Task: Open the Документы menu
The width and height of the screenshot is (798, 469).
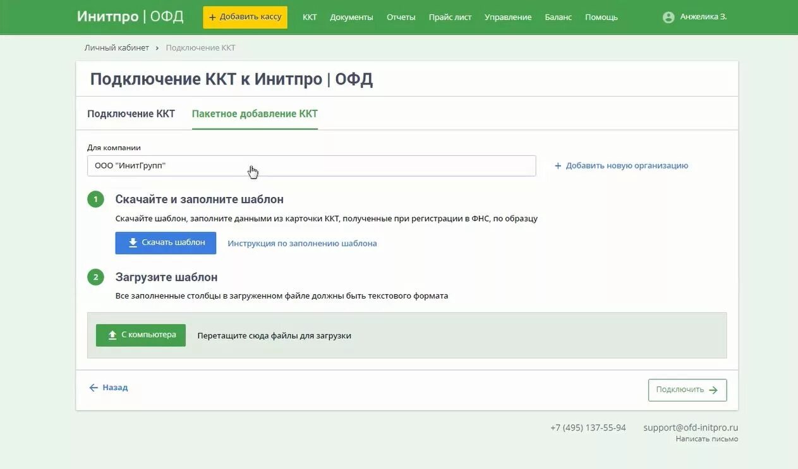Action: pyautogui.click(x=351, y=17)
